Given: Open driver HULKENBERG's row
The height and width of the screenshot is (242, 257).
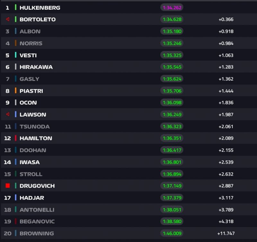Looking at the screenshot, I should click(40, 8).
